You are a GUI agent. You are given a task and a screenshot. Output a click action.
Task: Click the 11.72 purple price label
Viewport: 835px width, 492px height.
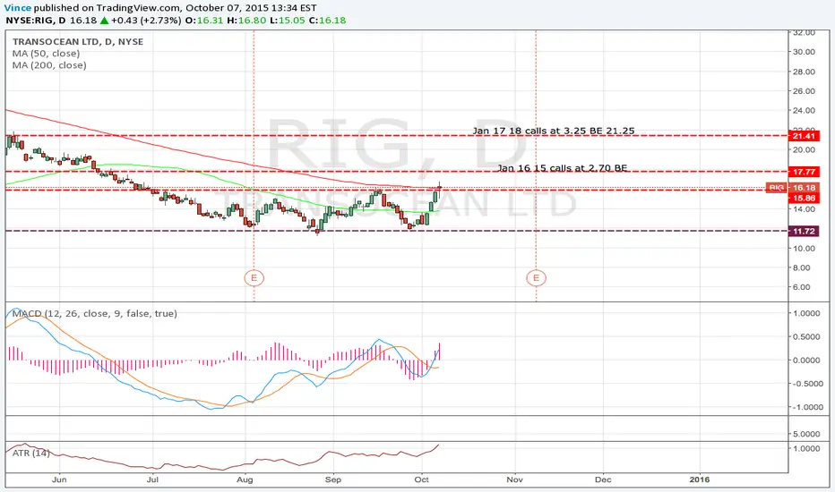(x=804, y=232)
